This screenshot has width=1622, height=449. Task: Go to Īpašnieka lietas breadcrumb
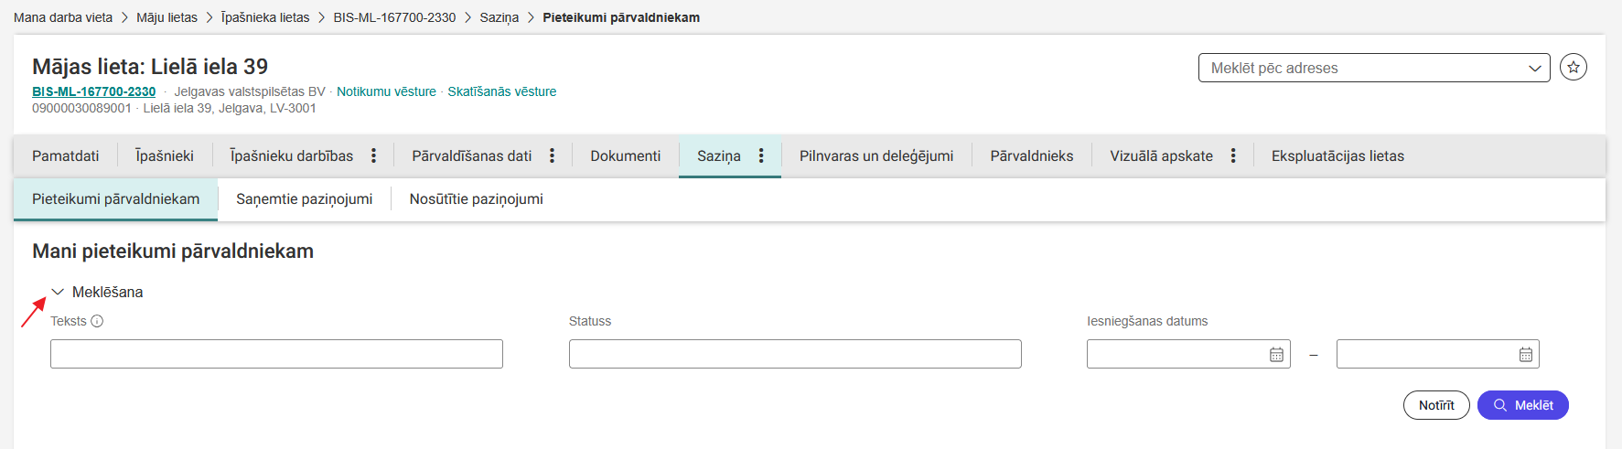point(265,17)
